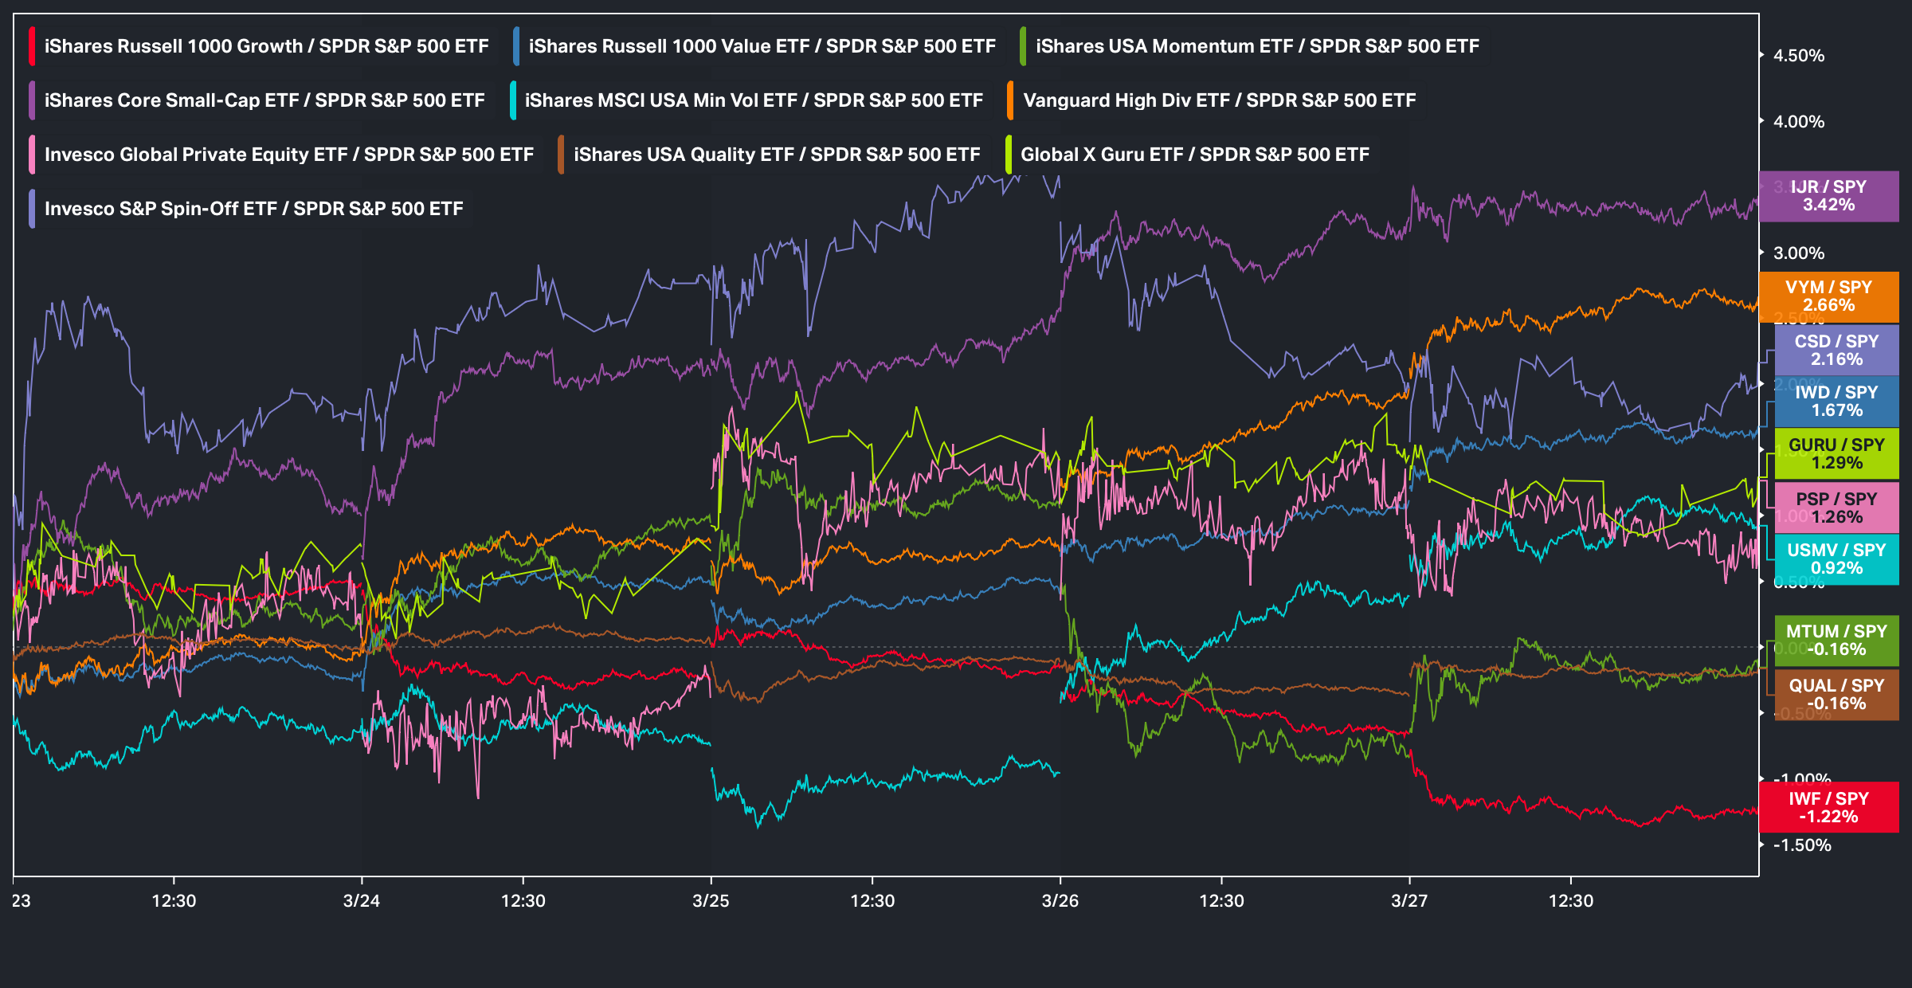
Task: Click the iShares Russell 1000 Value ETF legend entry
Action: click(x=761, y=46)
